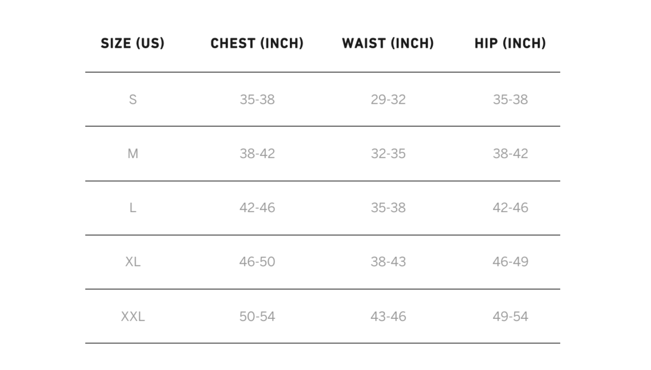Click the SIZE (US) column header
Image resolution: width=651 pixels, height=370 pixels.
click(132, 44)
